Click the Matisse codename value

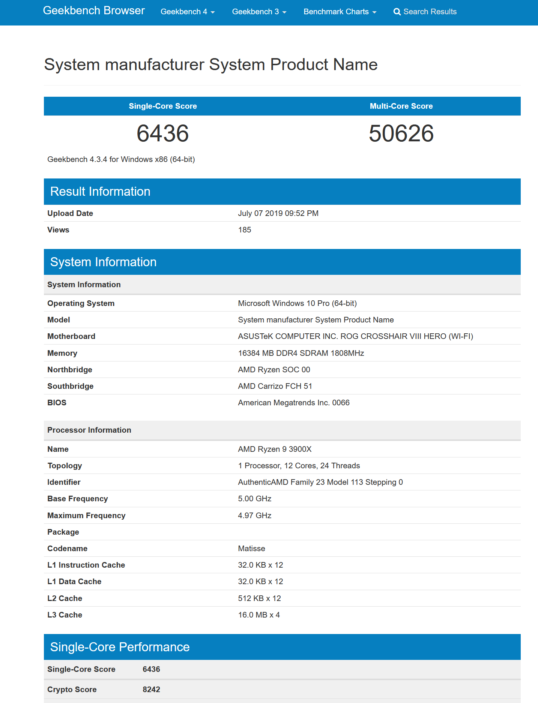[x=251, y=549]
